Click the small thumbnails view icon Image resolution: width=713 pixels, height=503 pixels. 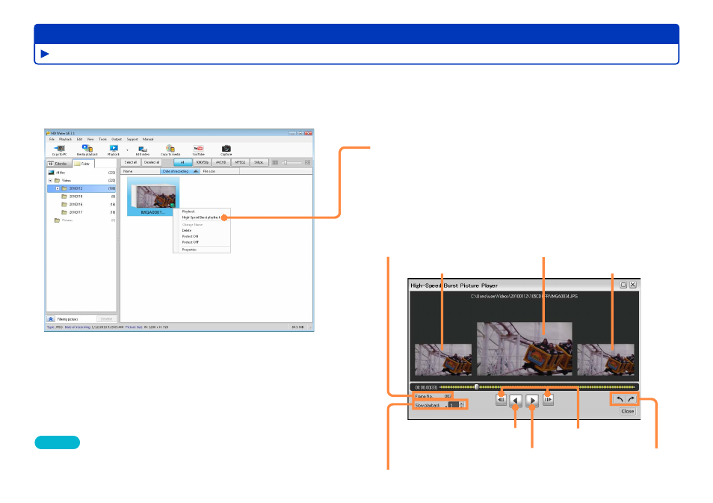(x=275, y=162)
